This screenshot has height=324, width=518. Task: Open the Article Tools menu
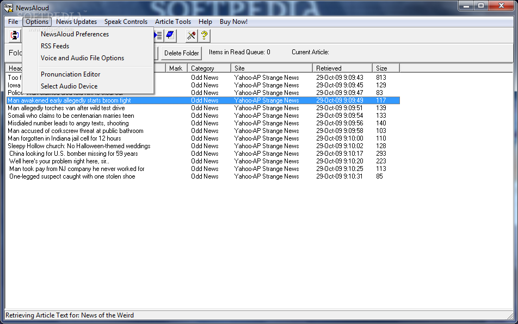[173, 22]
